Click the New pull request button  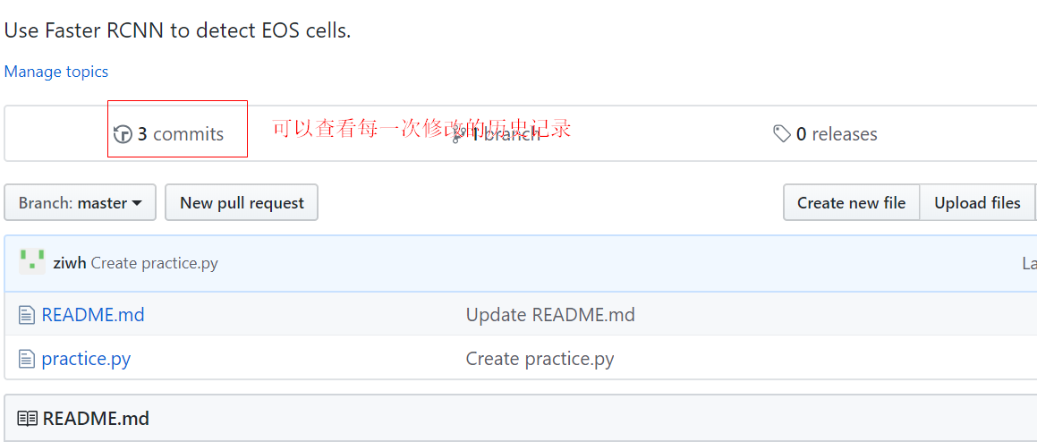(x=242, y=202)
